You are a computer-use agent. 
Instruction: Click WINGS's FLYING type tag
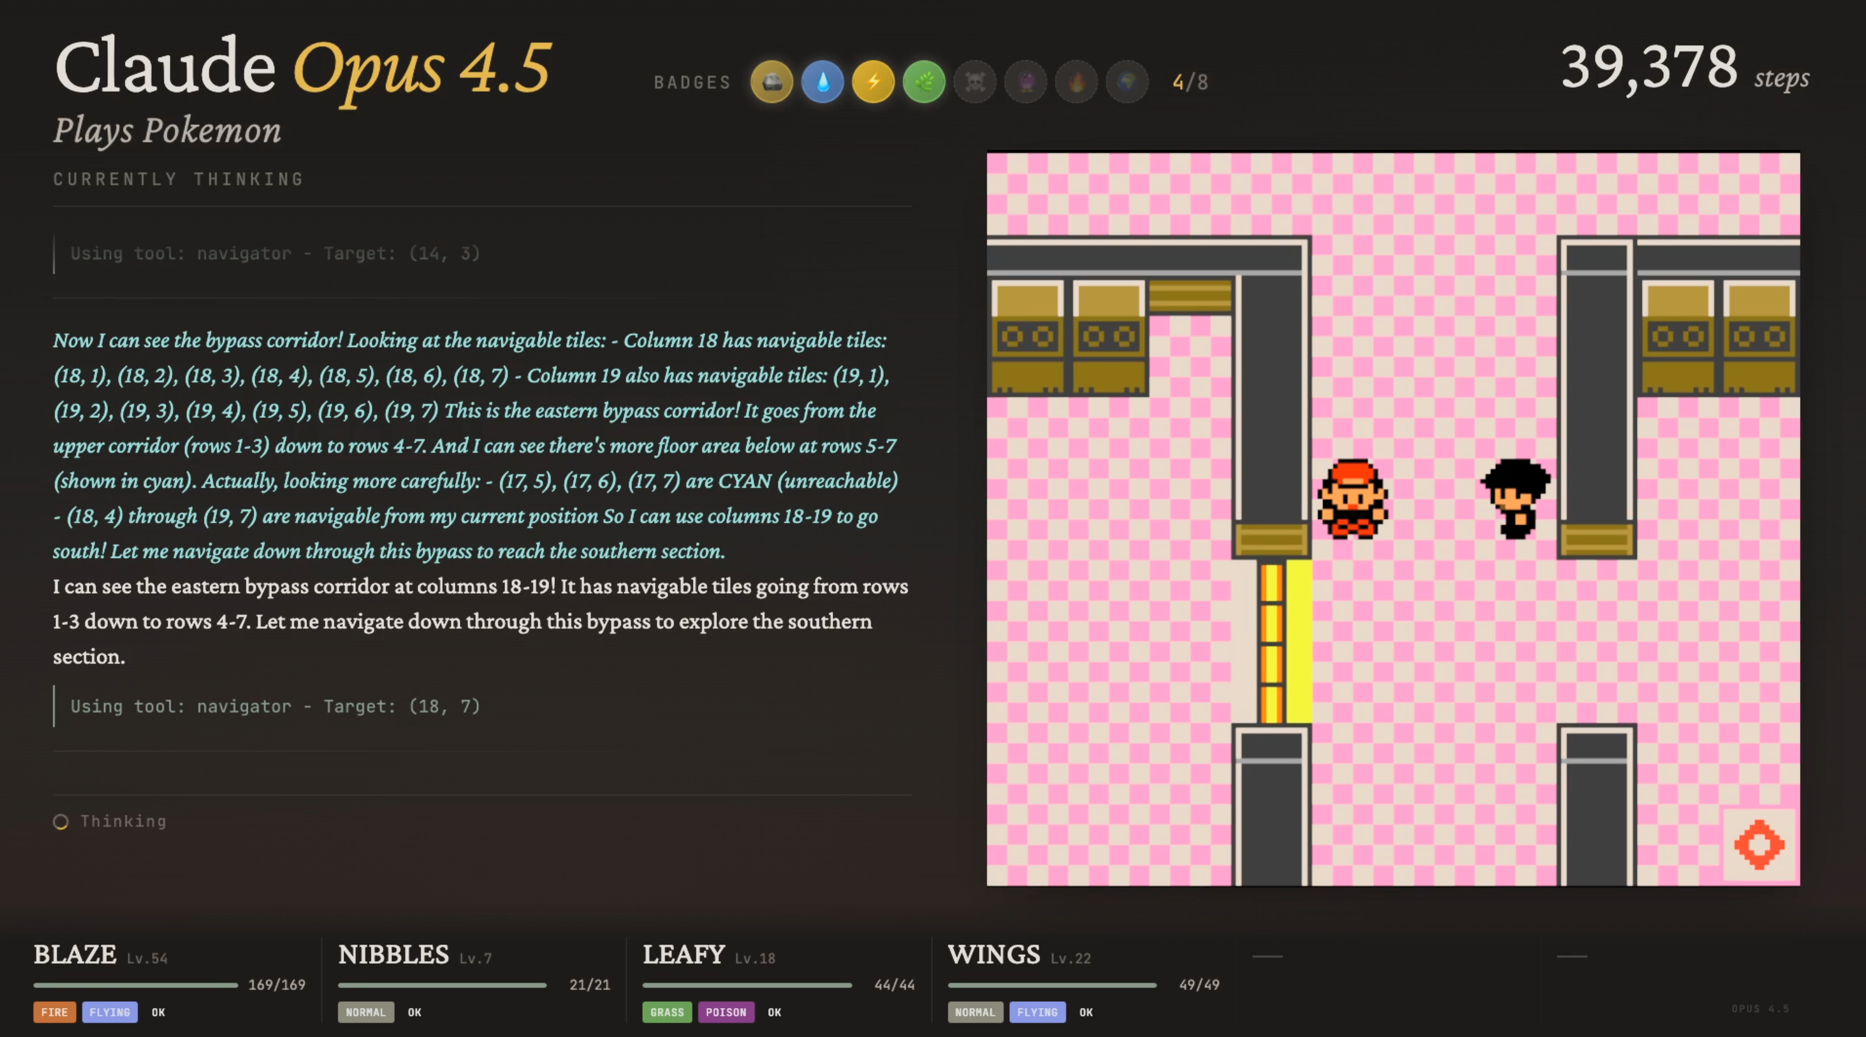[1037, 1013]
